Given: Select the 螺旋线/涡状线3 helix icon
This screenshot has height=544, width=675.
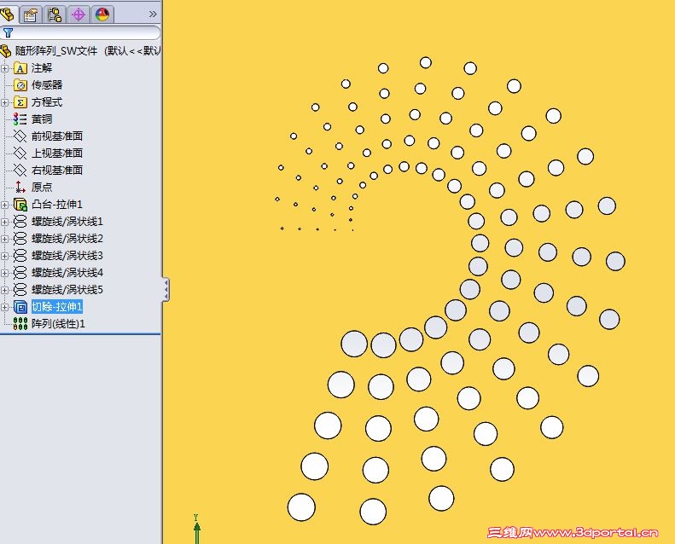Looking at the screenshot, I should [20, 256].
